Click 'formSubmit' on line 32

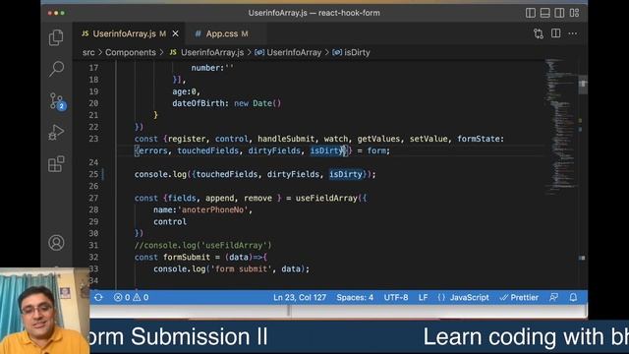pos(187,257)
